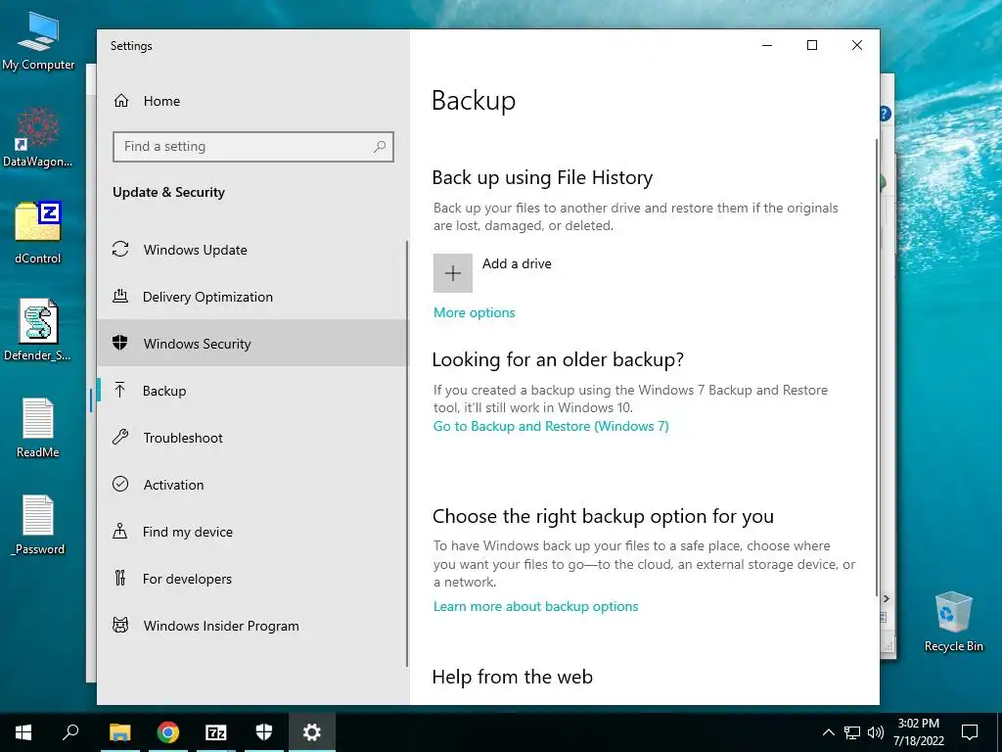Click "Update & Security" heading
Screen dimensions: 1002x752
pyautogui.click(x=168, y=193)
